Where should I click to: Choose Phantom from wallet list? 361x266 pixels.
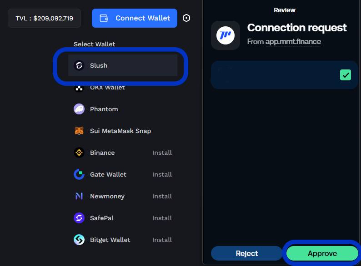tap(104, 109)
